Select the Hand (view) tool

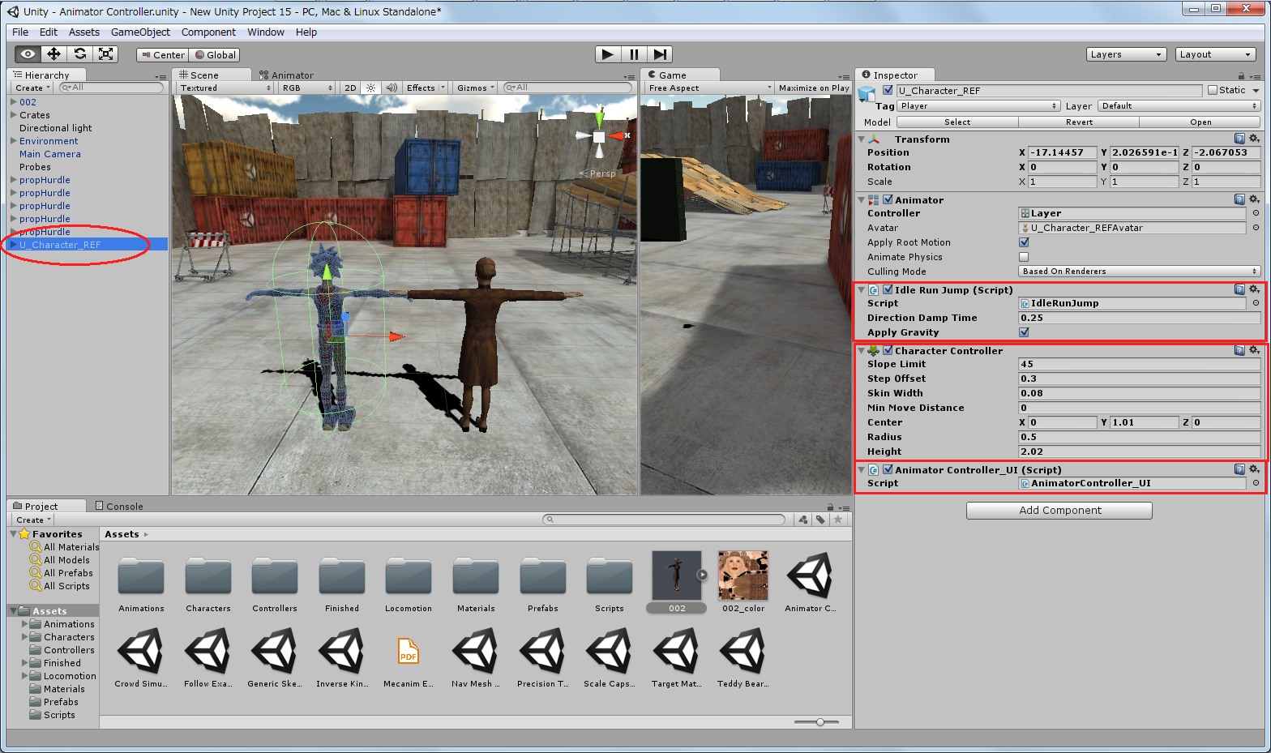[28, 54]
